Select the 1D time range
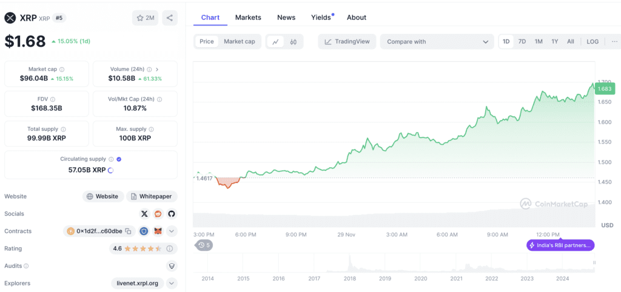 coord(506,42)
